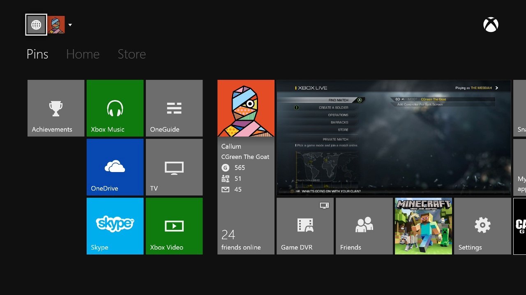Resume the Xbox Live game preview tile
The width and height of the screenshot is (526, 295).
[x=394, y=138]
